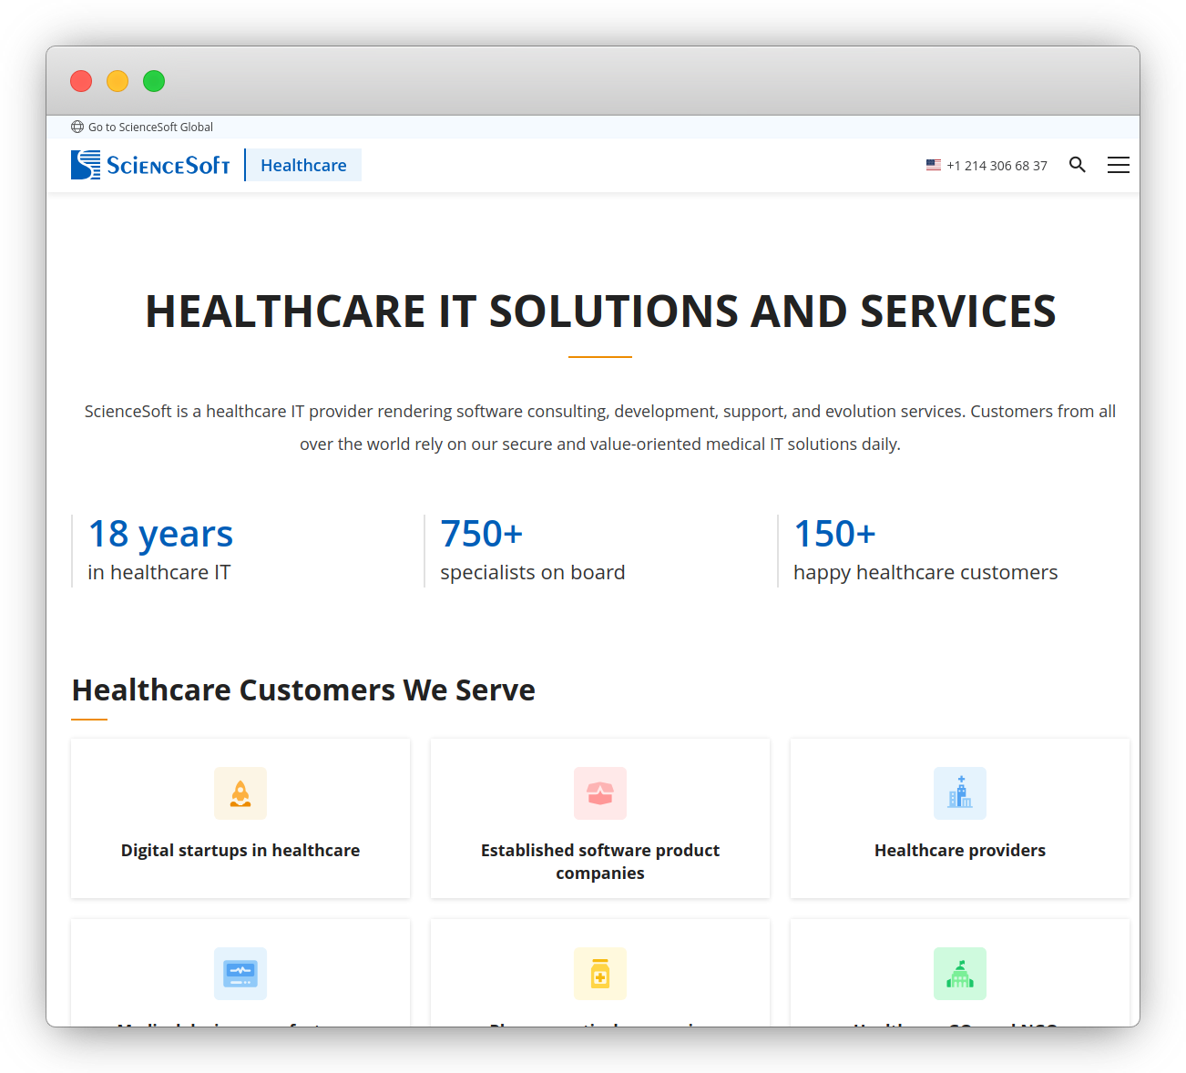
Task: Minimize window using yellow button
Action: click(118, 81)
